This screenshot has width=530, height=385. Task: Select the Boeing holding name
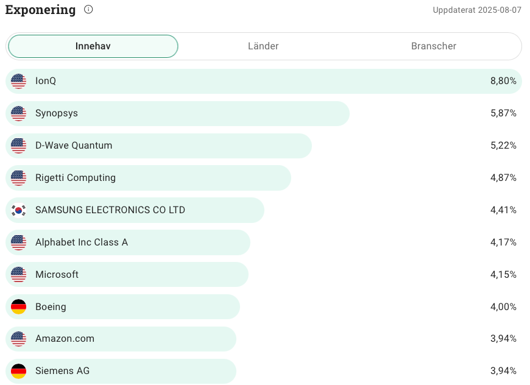click(51, 307)
